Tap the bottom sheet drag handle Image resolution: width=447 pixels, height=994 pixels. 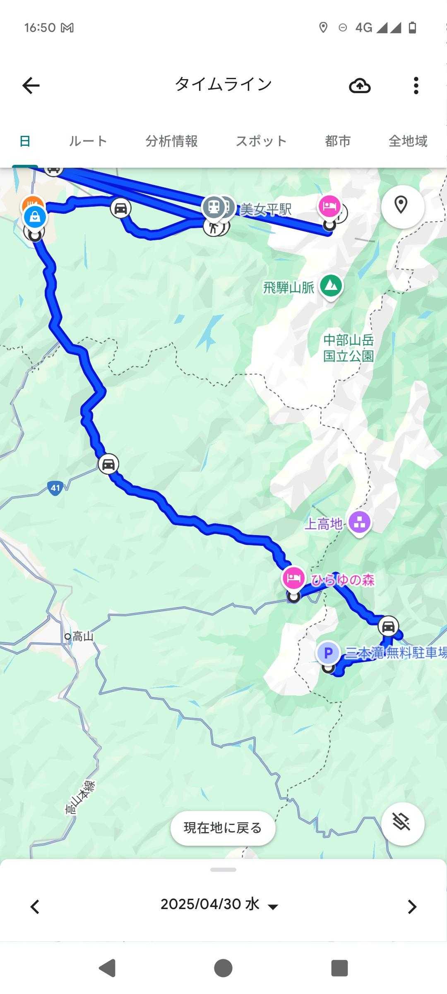223,869
